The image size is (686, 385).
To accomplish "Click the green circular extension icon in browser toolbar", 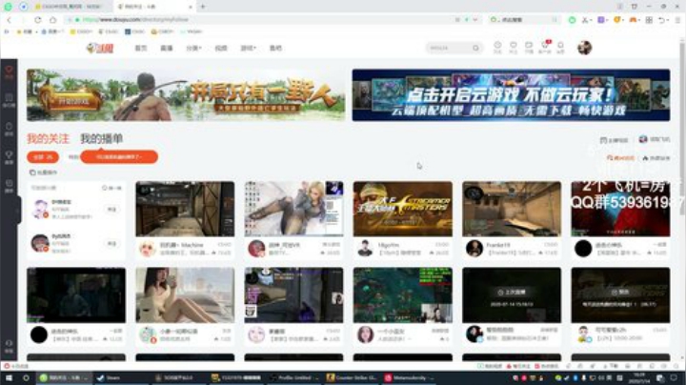I will point(572,20).
